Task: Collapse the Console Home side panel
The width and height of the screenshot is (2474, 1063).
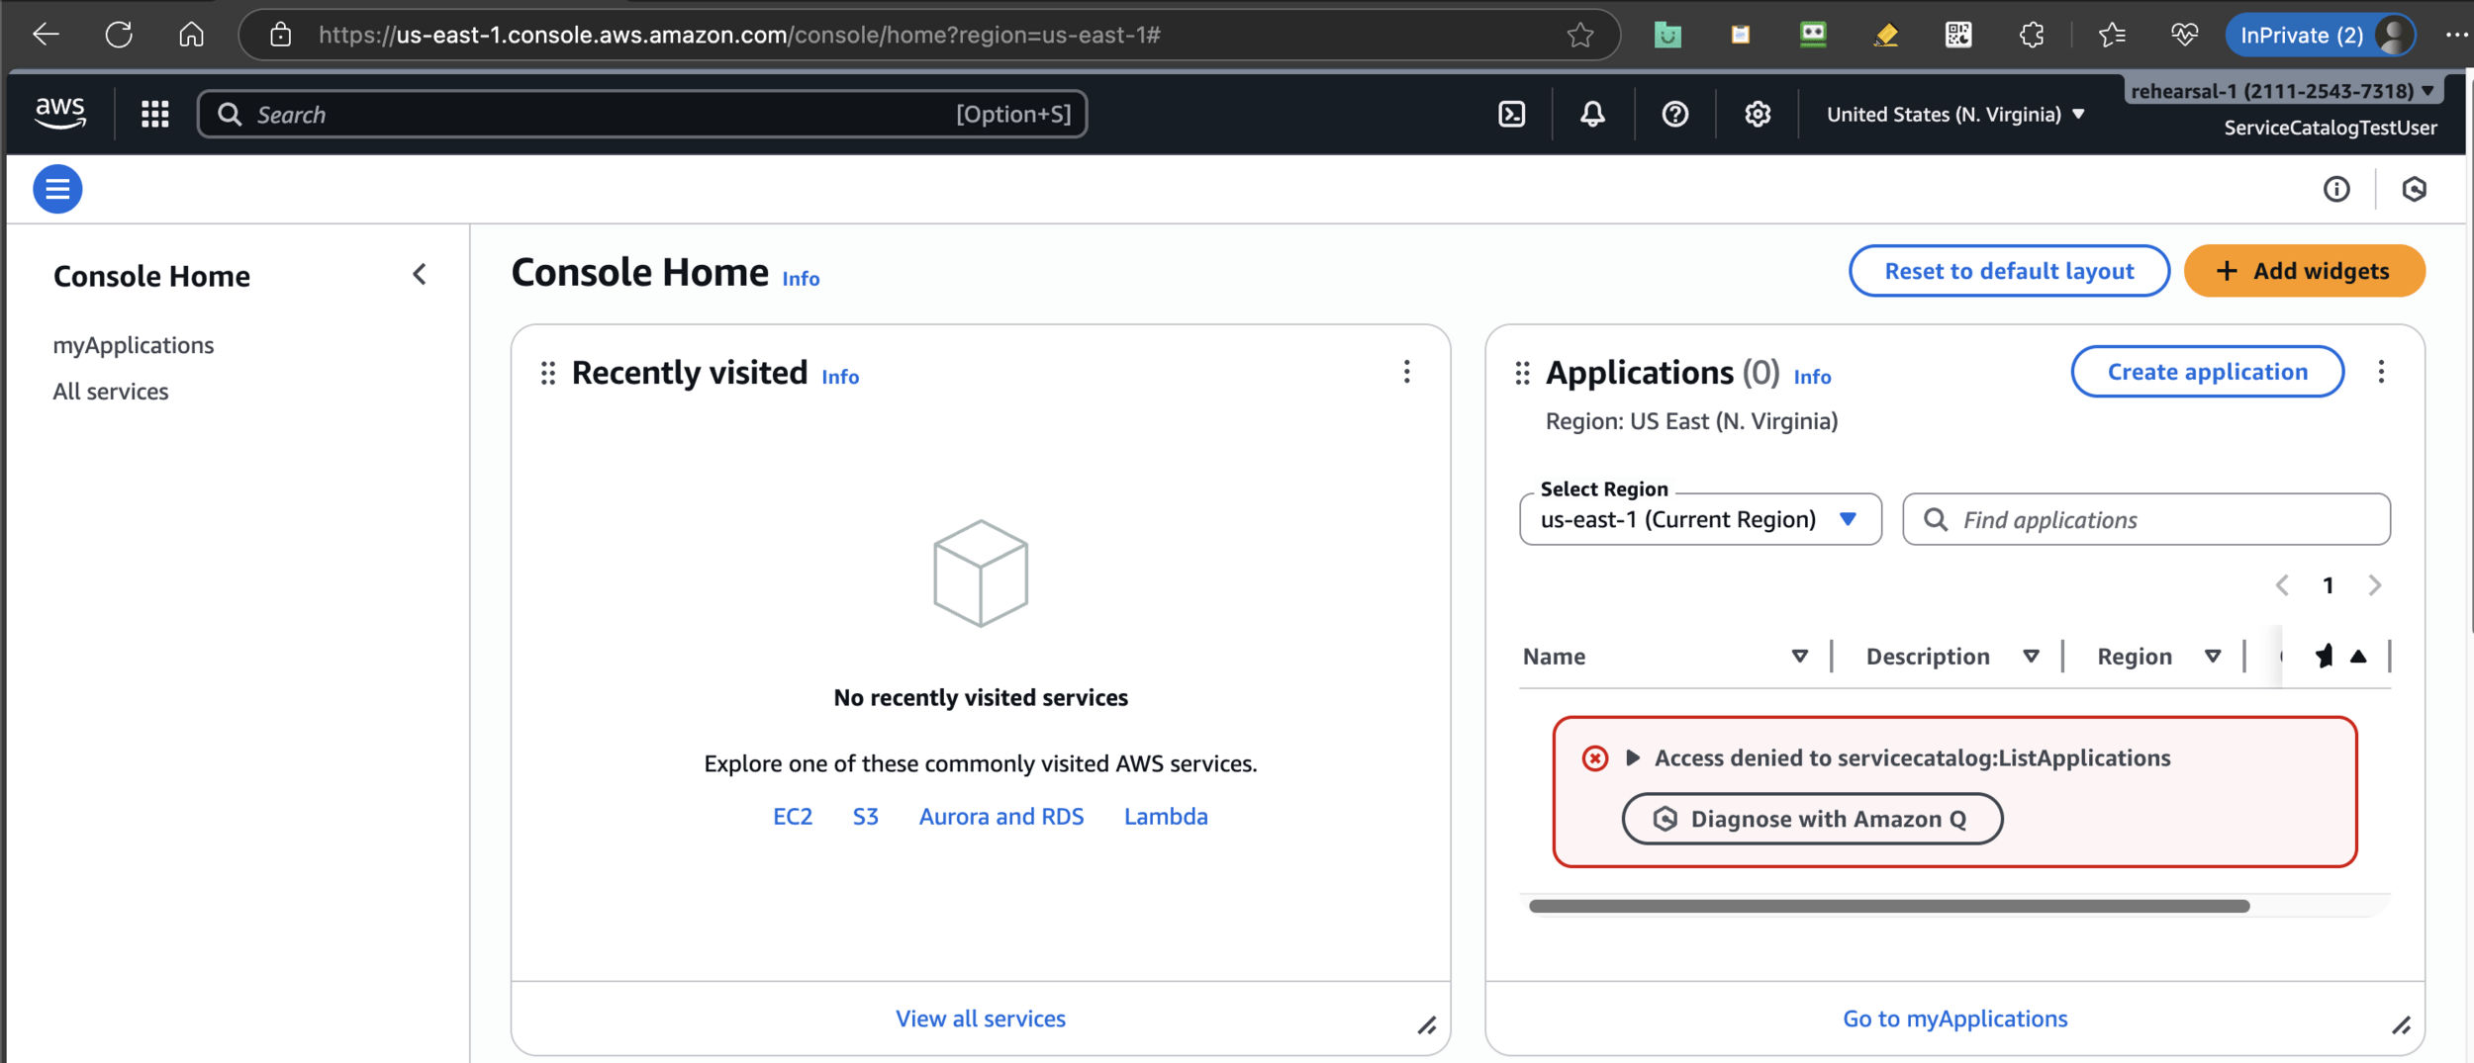Action: 420,274
